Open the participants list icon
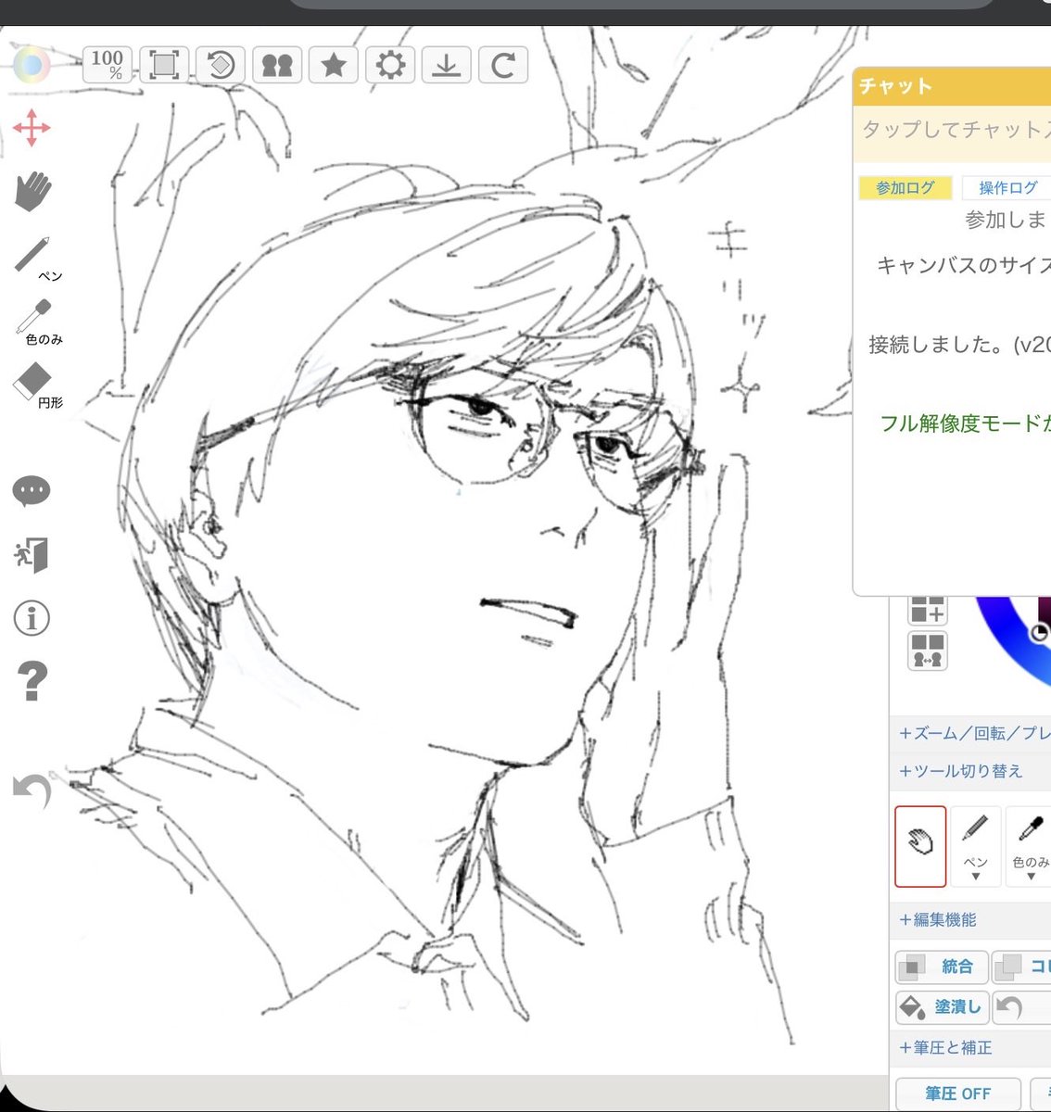Screen dimensions: 1051x1112 pyautogui.click(x=277, y=65)
